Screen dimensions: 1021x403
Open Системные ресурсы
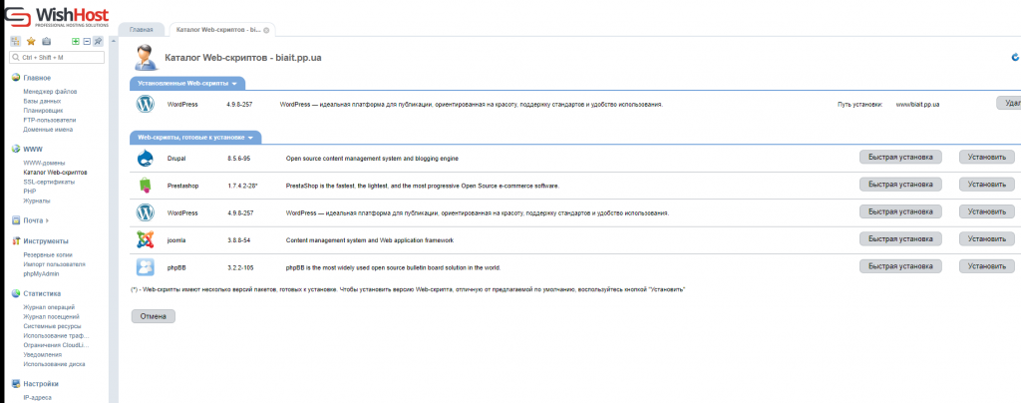click(52, 326)
